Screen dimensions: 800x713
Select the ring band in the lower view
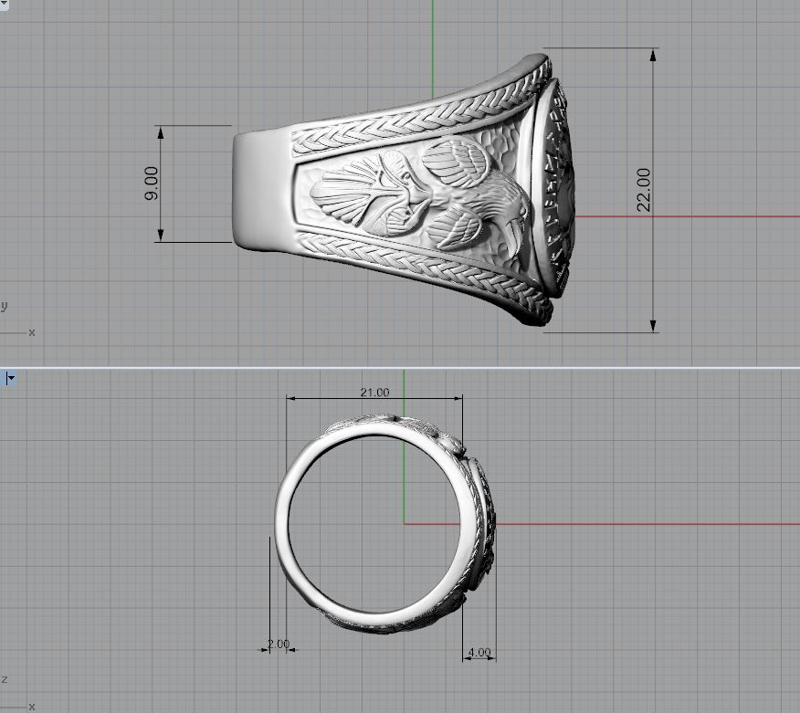point(384,522)
